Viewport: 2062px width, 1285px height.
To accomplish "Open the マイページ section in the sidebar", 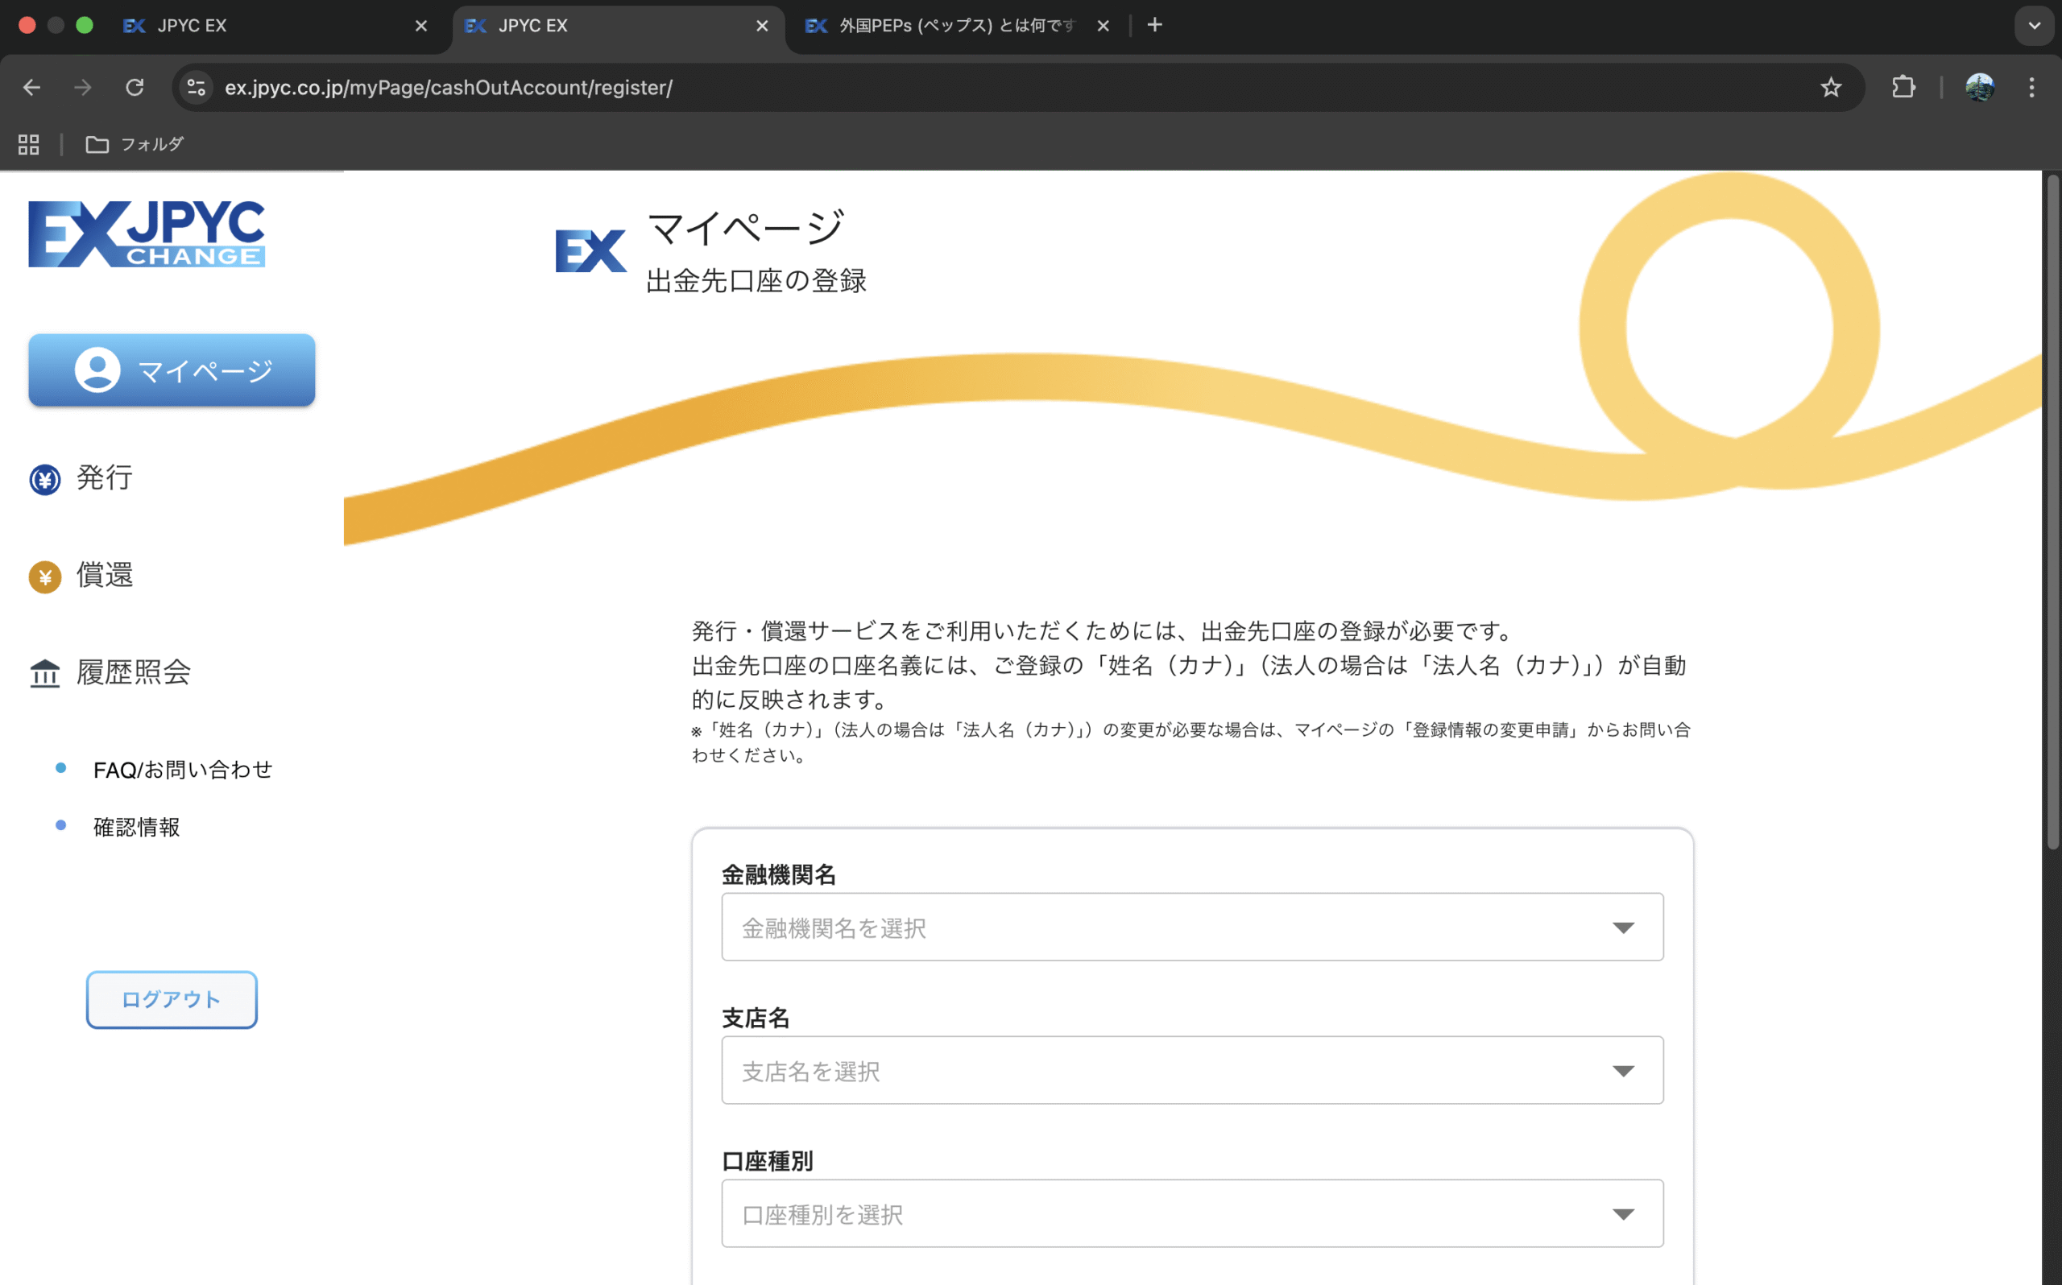I will point(171,370).
